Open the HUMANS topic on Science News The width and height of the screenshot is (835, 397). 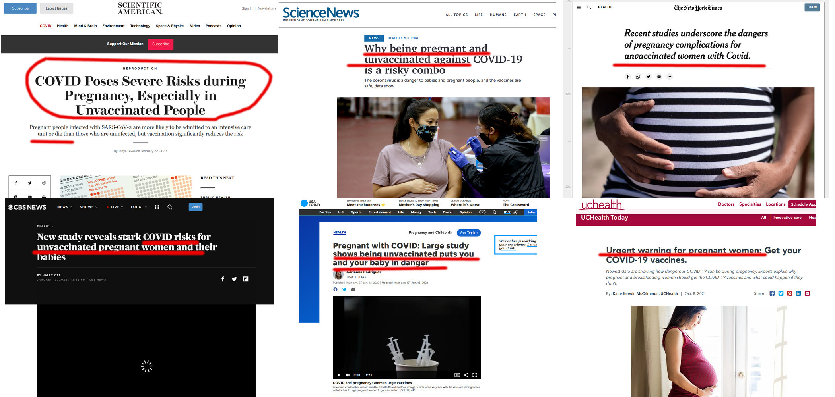[x=498, y=15]
